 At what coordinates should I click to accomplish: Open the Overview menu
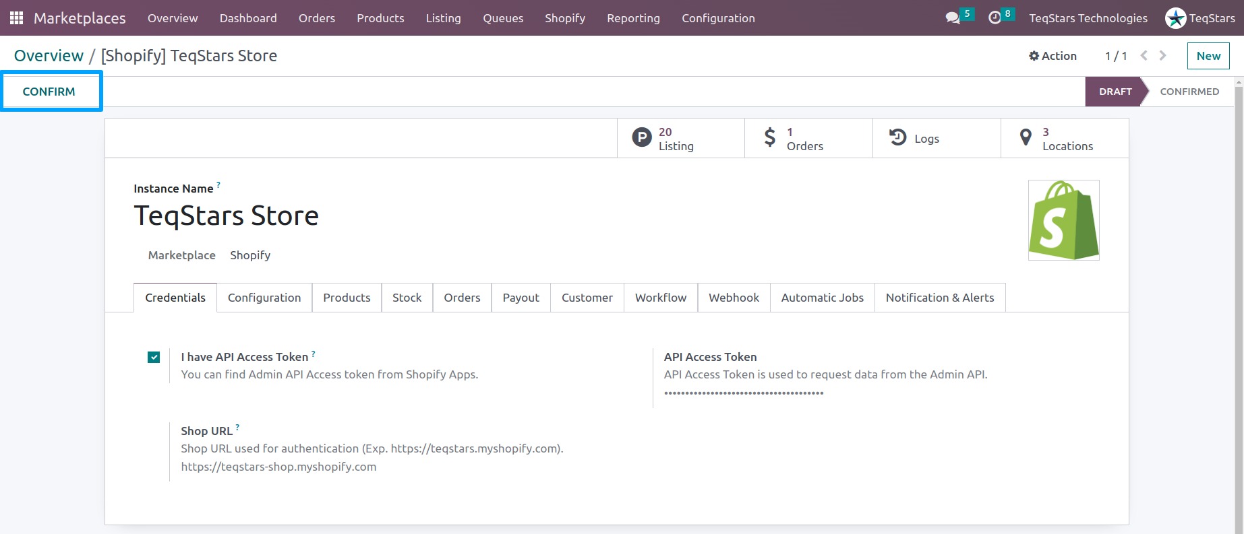173,18
